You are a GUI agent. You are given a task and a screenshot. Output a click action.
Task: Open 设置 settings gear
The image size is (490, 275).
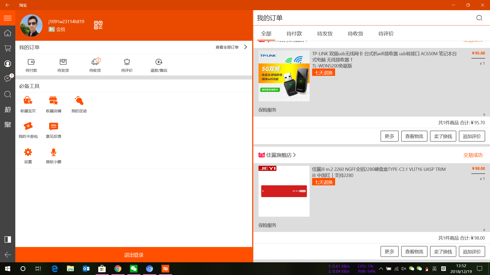(x=28, y=155)
